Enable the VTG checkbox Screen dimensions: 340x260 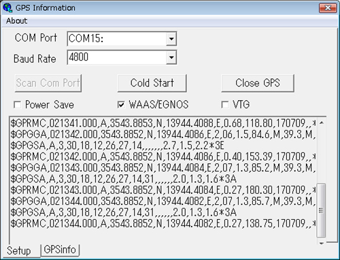(225, 105)
